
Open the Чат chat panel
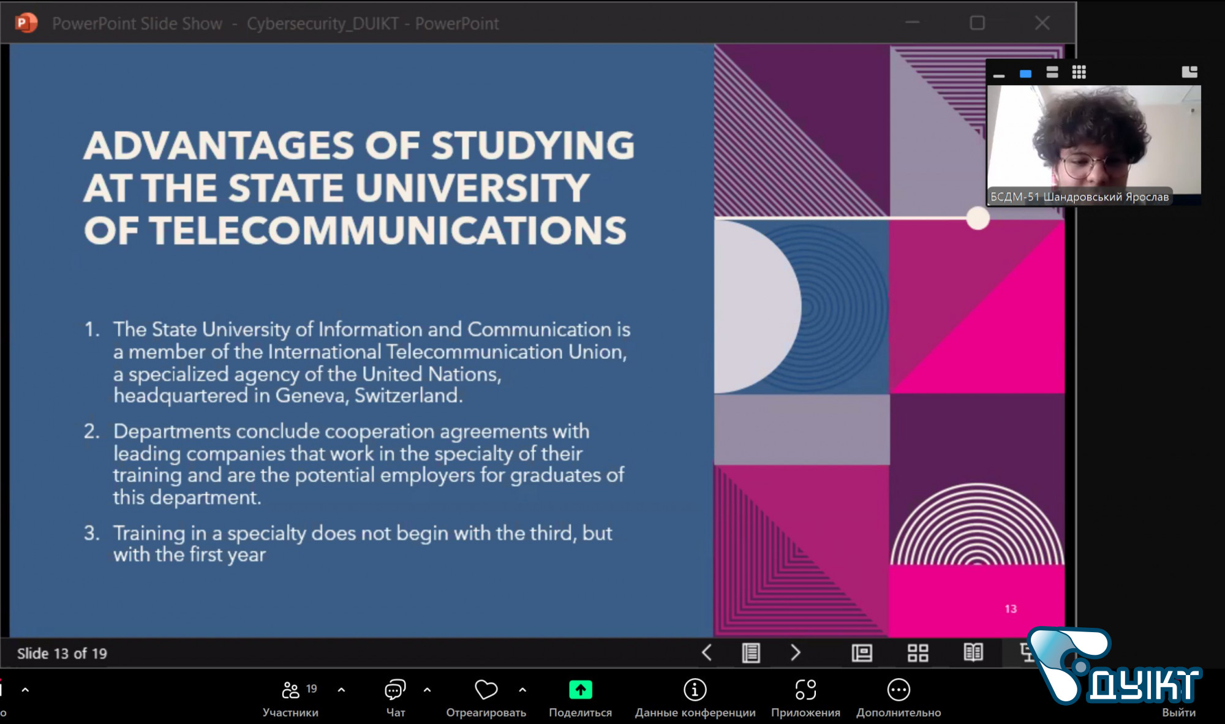click(x=395, y=698)
